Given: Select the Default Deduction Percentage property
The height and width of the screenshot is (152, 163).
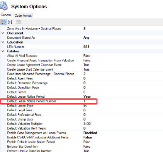Looking at the screenshot, I should tap(27, 83).
